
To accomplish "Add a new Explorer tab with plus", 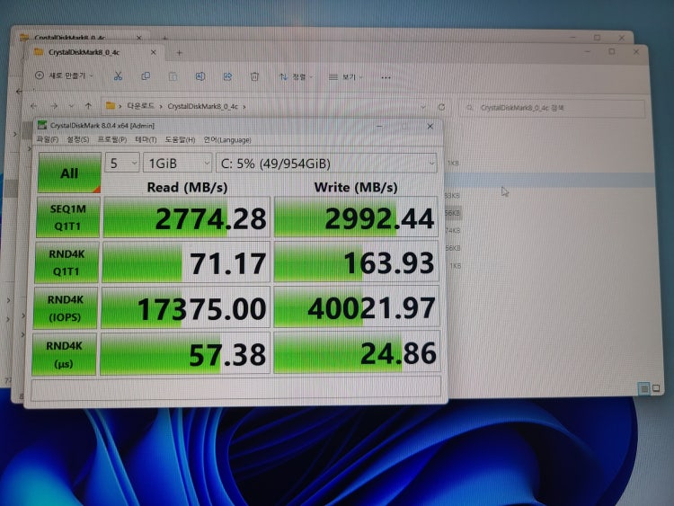I will 179,52.
